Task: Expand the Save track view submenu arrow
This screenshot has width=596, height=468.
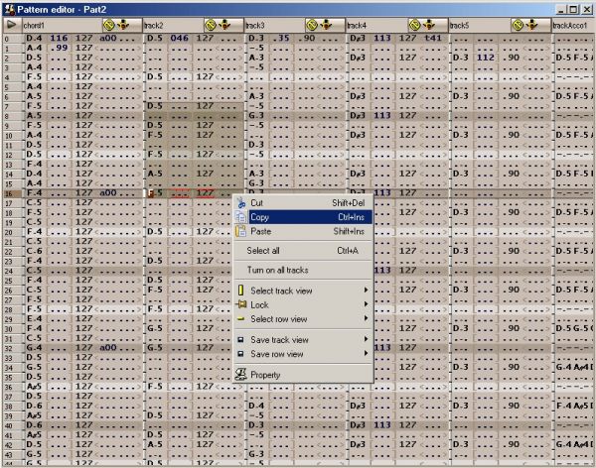Action: (367, 339)
